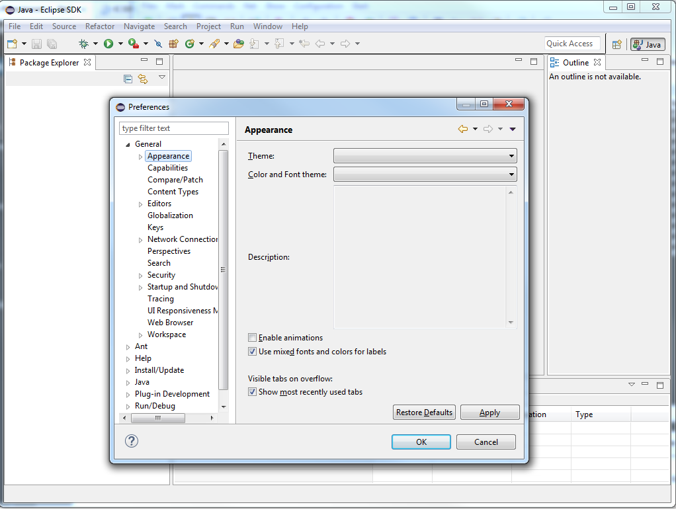Click the New wizard toolbar icon

pos(13,44)
